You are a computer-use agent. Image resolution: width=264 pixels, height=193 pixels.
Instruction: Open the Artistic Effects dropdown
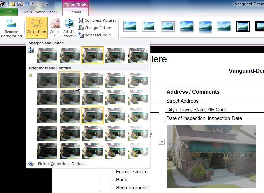[x=69, y=34]
